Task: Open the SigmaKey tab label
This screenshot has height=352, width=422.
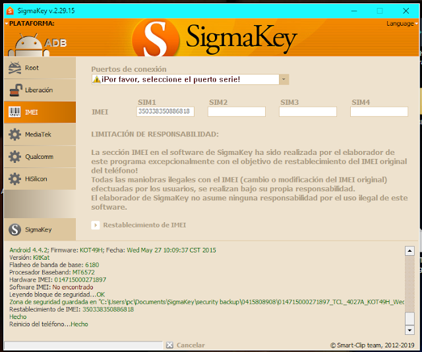Action: 38,229
